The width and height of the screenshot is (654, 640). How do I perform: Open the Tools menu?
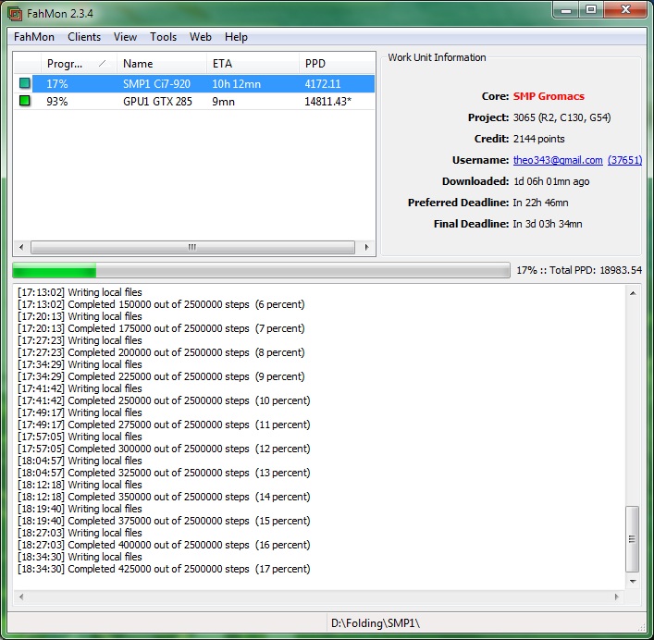[x=163, y=37]
